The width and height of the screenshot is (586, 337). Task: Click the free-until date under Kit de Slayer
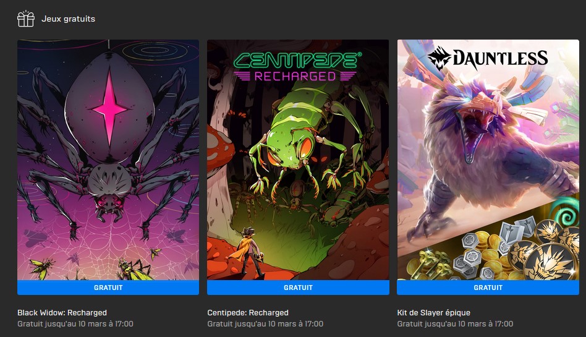(455, 323)
